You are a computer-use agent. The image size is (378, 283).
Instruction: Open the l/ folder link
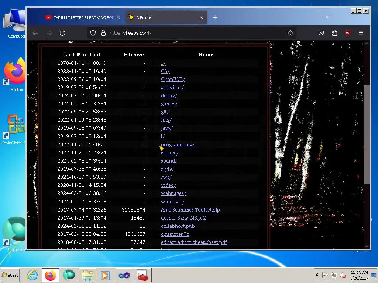pyautogui.click(x=163, y=136)
